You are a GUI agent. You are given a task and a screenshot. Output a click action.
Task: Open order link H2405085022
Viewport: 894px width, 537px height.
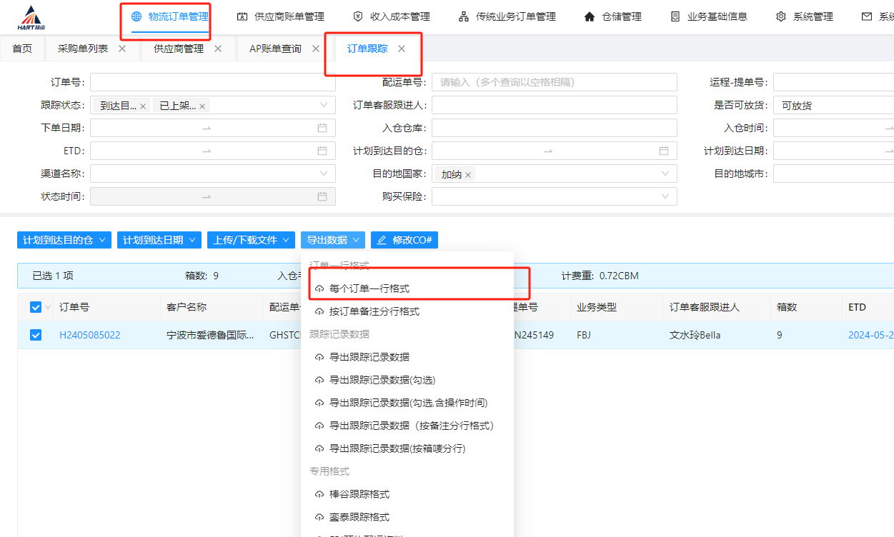click(x=89, y=335)
